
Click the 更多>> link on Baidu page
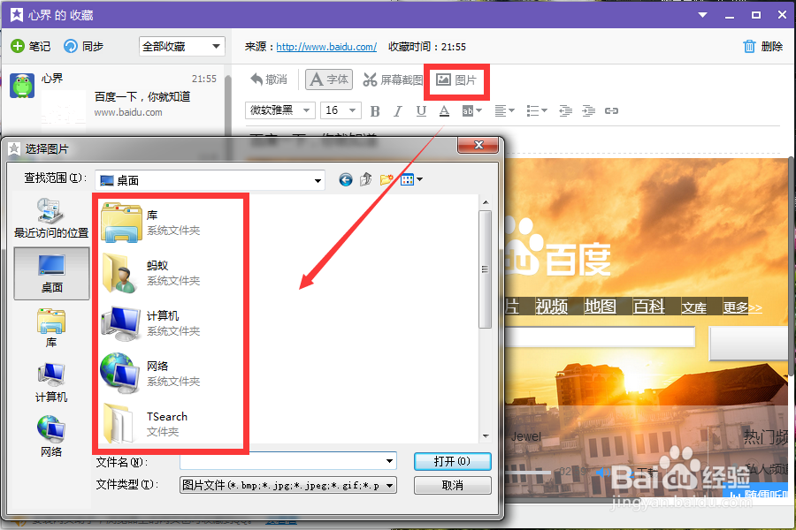[x=742, y=307]
